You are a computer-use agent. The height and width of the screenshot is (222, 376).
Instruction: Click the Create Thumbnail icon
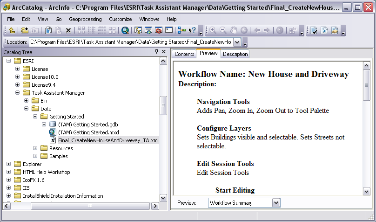coord(293,30)
